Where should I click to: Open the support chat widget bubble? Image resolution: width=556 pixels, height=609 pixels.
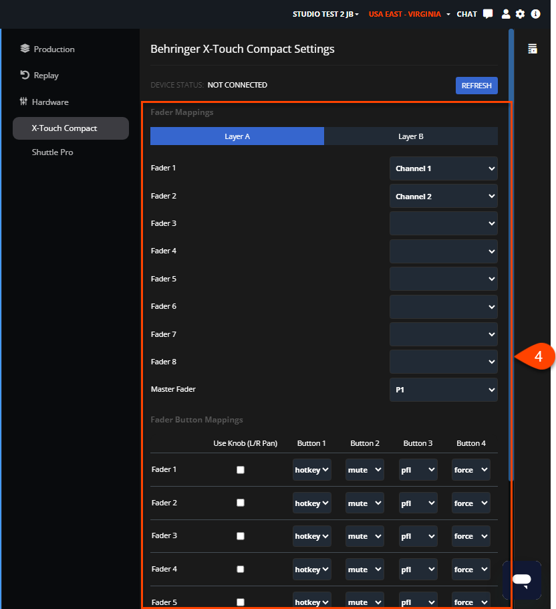(522, 580)
